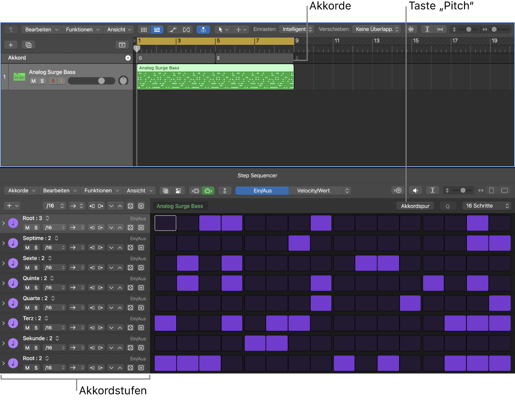Click the note icon on the Septime: 2 row
The width and height of the screenshot is (515, 400).
pyautogui.click(x=13, y=243)
